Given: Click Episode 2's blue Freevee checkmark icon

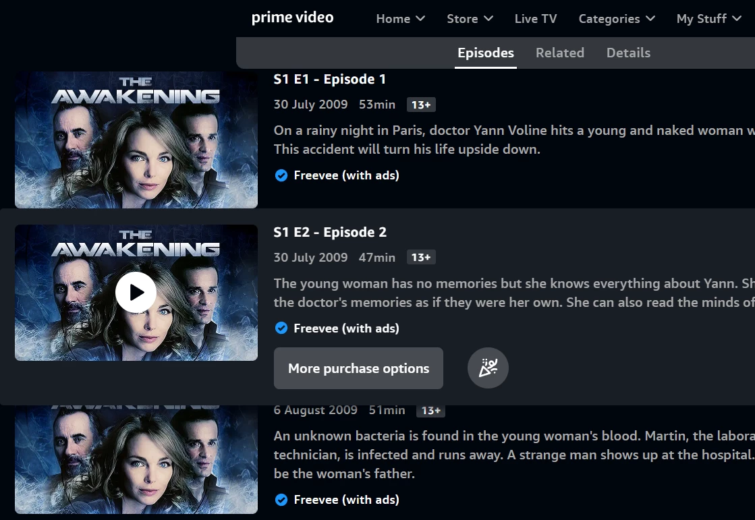Looking at the screenshot, I should click(x=281, y=328).
